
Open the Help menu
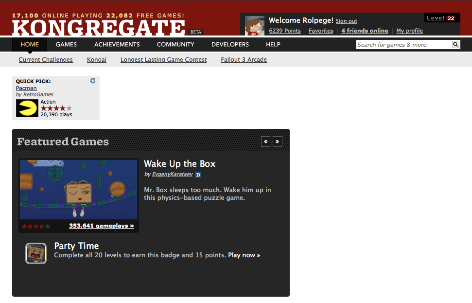click(x=273, y=45)
